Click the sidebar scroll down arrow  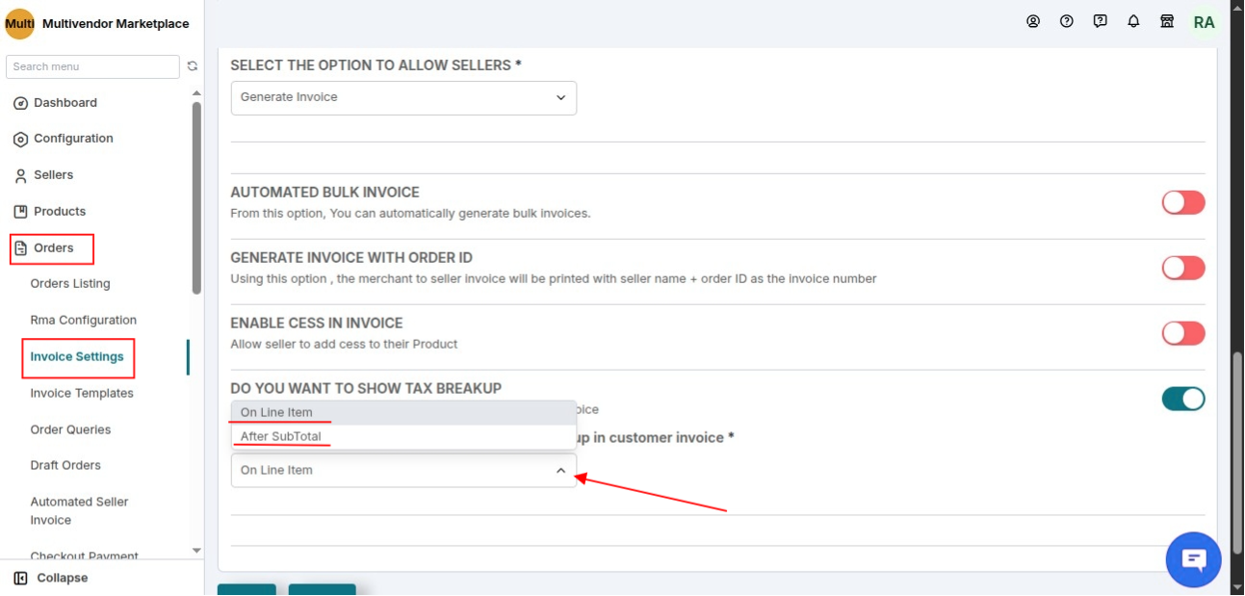pos(196,551)
